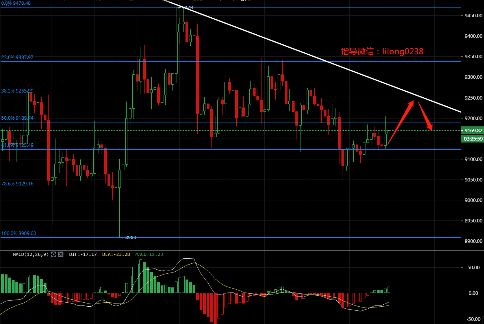Viewport: 484px width, 324px height.
Task: Collapse the MACD indicator pane chevron
Action: click(7, 254)
